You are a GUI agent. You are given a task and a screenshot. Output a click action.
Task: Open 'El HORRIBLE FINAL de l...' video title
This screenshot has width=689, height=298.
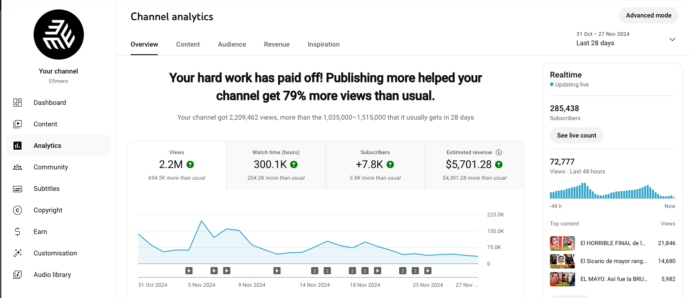click(x=613, y=243)
